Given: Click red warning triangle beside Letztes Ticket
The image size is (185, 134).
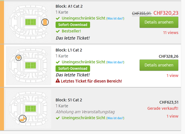Looking at the screenshot, I should point(58,81).
